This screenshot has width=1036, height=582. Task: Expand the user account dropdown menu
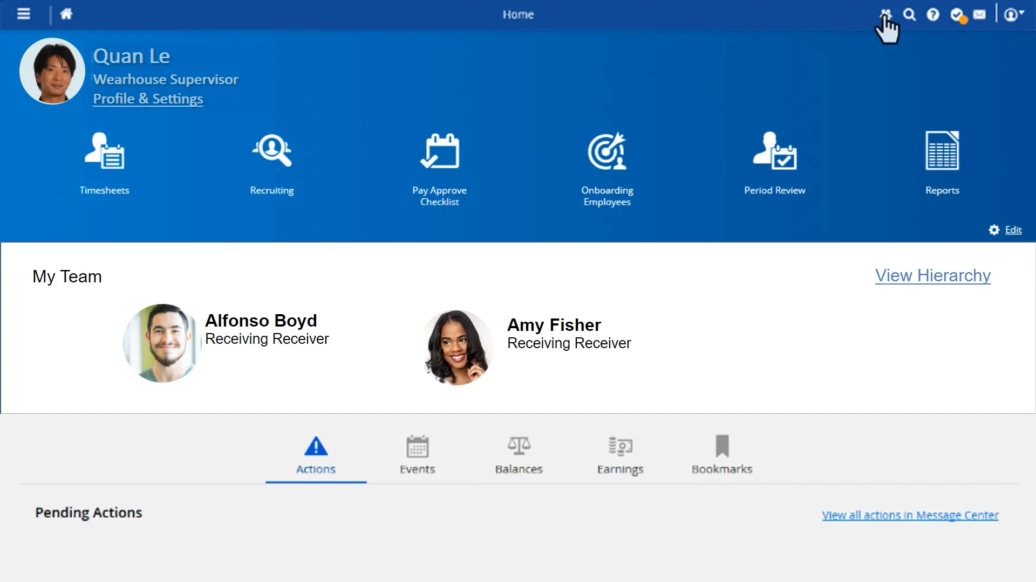click(x=1013, y=15)
